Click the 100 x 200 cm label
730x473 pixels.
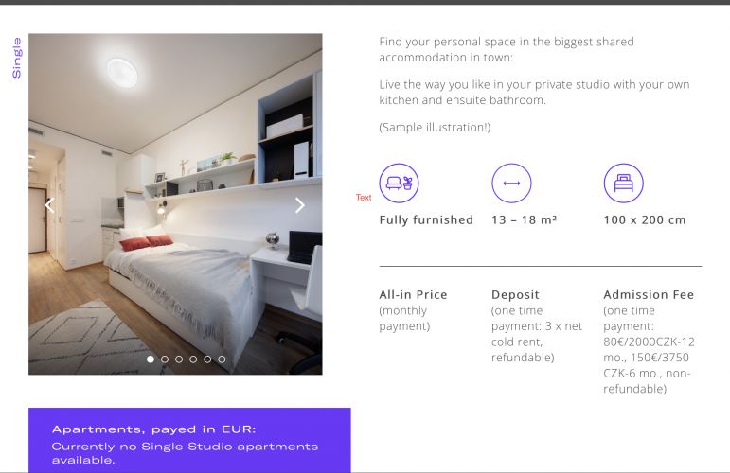(x=645, y=219)
